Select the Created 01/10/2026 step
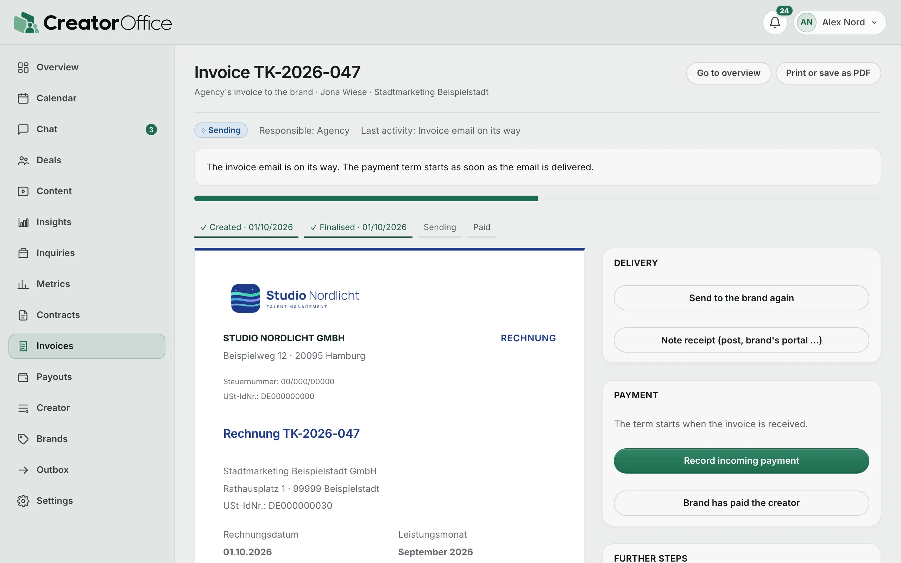This screenshot has width=901, height=563. click(x=246, y=227)
